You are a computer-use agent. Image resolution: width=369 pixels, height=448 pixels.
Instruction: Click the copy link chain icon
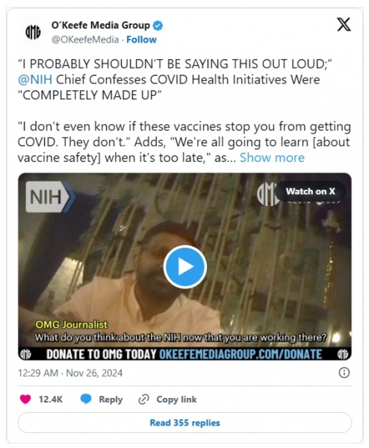point(143,399)
